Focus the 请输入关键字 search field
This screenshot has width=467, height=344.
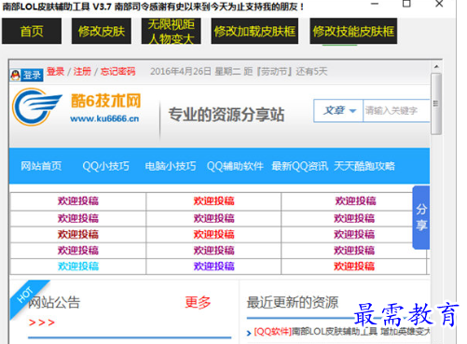pos(396,111)
